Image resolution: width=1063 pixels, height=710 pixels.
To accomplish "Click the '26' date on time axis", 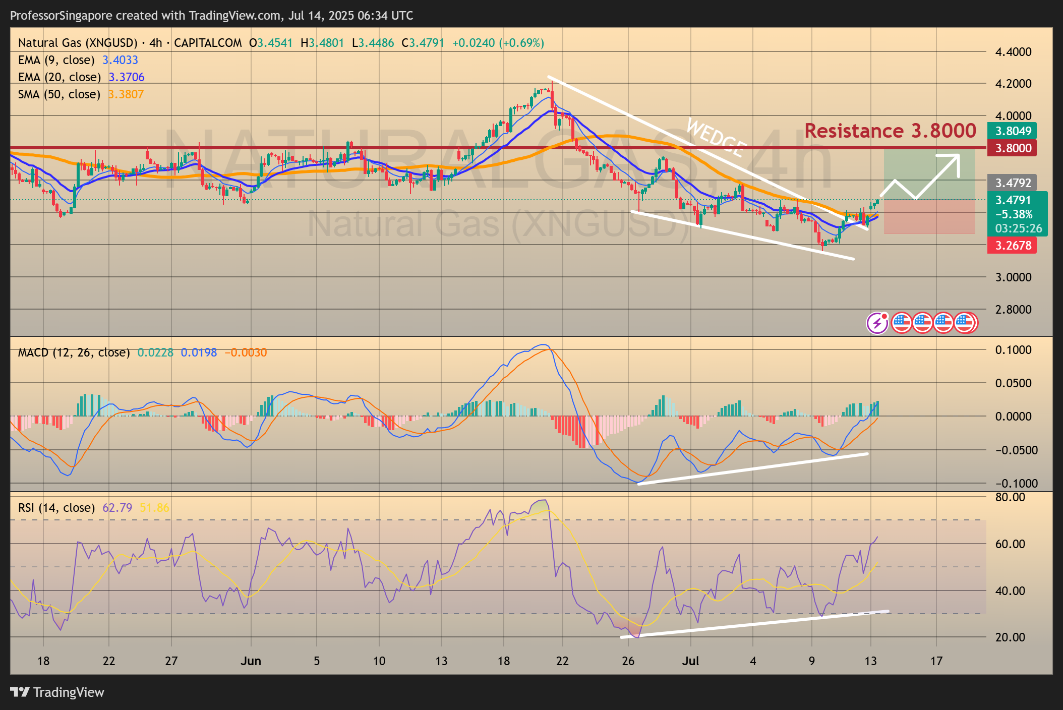I will click(x=628, y=661).
